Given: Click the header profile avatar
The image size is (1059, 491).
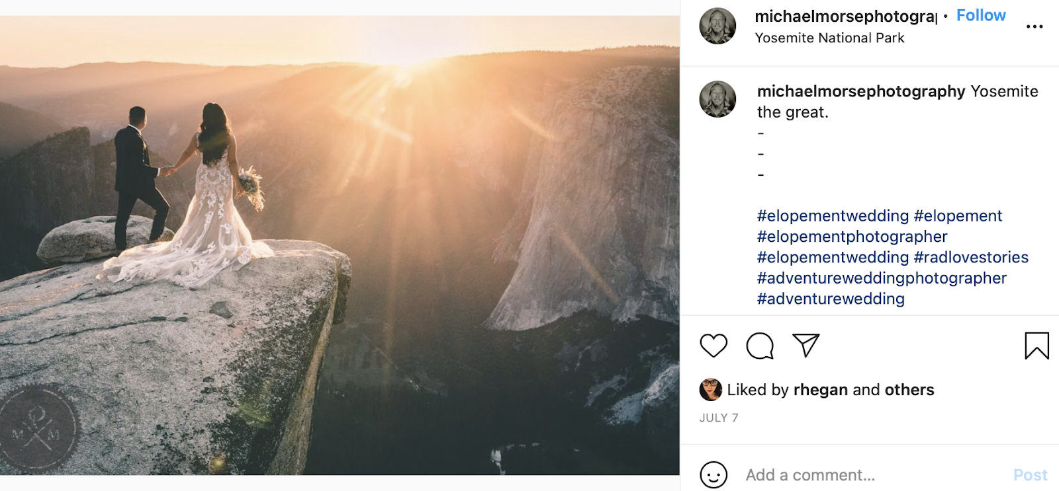Looking at the screenshot, I should [717, 26].
